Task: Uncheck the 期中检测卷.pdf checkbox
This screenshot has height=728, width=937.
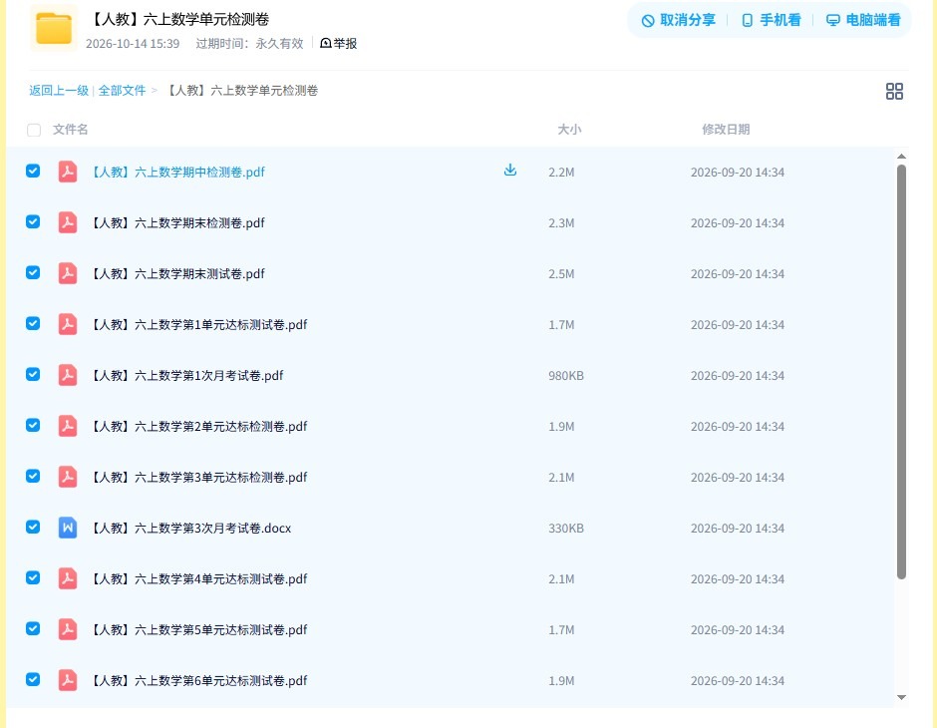Action: (x=33, y=171)
